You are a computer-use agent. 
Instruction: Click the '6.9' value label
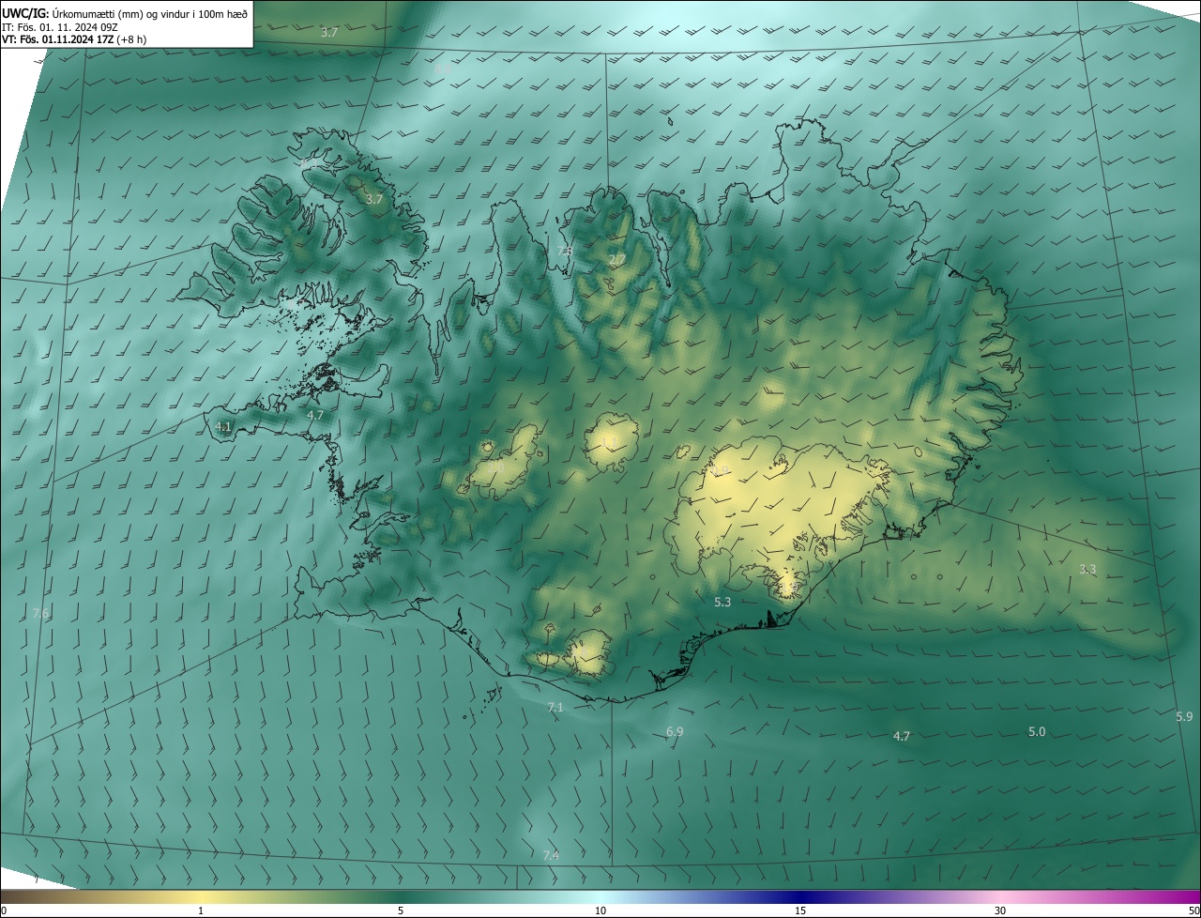(675, 731)
